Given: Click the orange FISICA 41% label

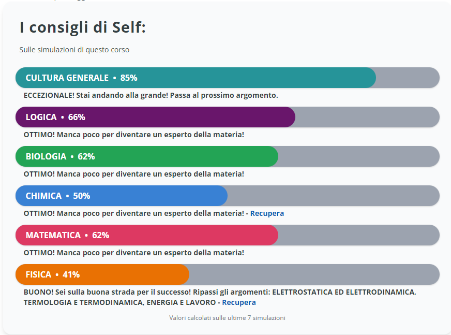Looking at the screenshot, I should click(x=53, y=274).
